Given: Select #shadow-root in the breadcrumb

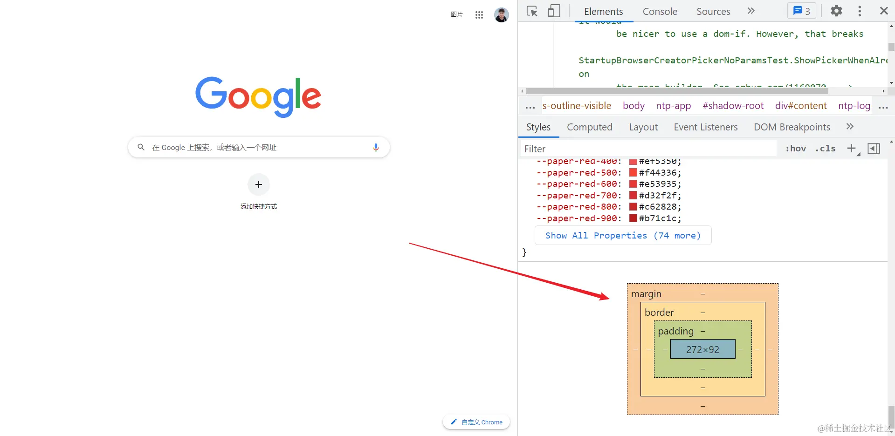Looking at the screenshot, I should pos(733,106).
